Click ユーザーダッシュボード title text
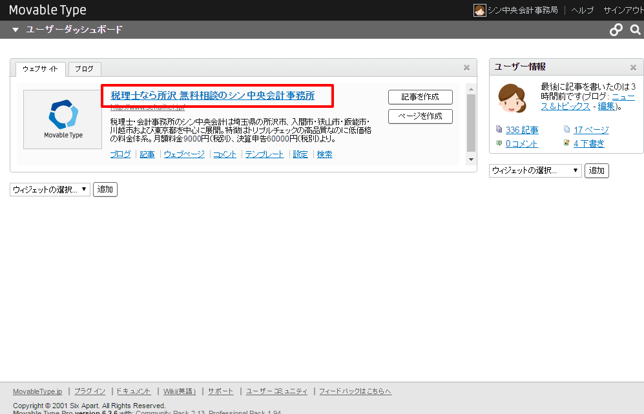 tap(74, 30)
